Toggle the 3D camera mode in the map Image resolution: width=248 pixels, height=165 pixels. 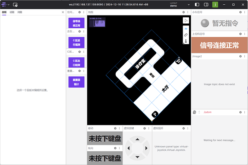[x=186, y=29]
